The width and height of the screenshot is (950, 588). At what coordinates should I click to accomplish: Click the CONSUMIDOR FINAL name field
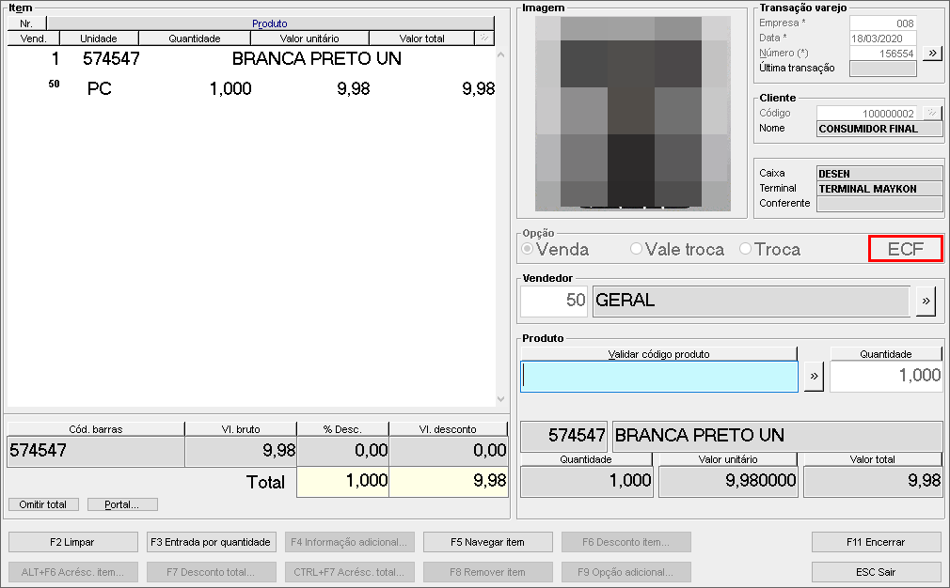click(x=879, y=129)
